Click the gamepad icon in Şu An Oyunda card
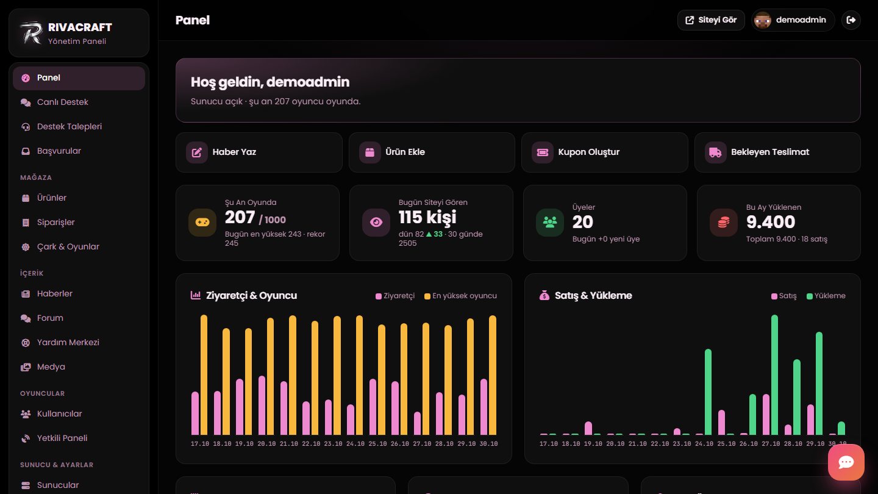This screenshot has height=494, width=878. [202, 223]
